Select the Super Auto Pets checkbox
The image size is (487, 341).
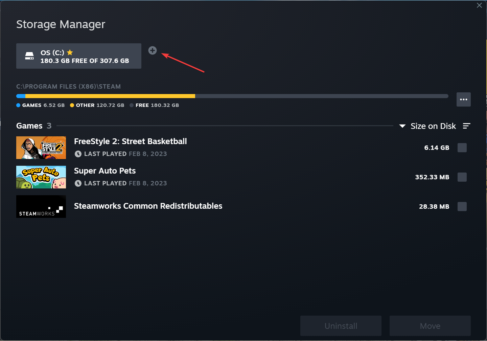(x=462, y=177)
